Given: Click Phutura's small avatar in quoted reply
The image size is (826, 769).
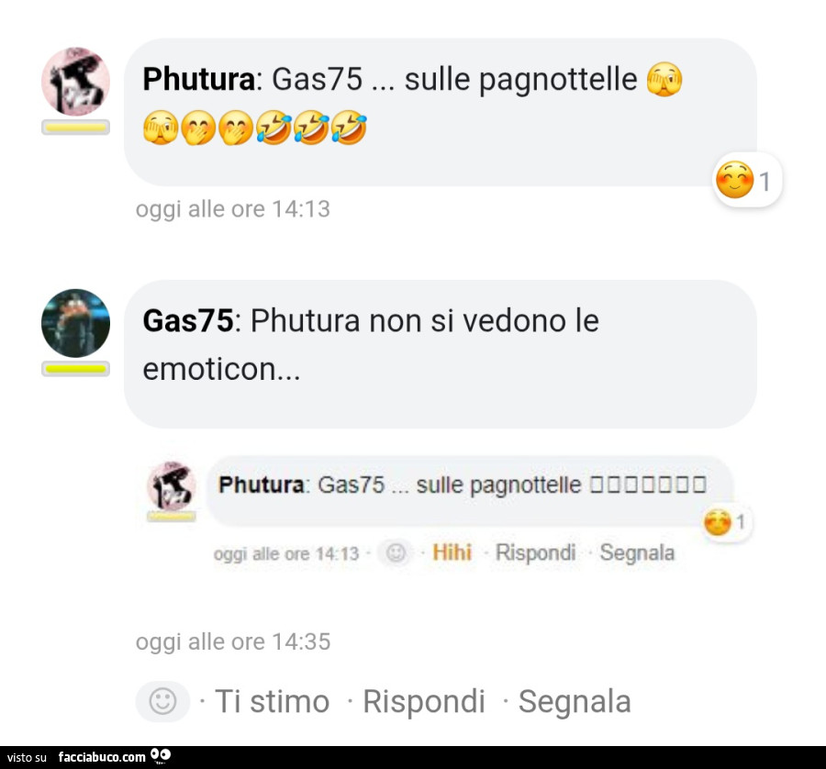Looking at the screenshot, I should pos(172,485).
